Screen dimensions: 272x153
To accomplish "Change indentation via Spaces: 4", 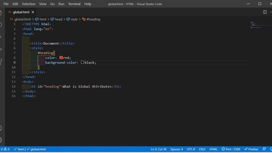I will (177, 149).
